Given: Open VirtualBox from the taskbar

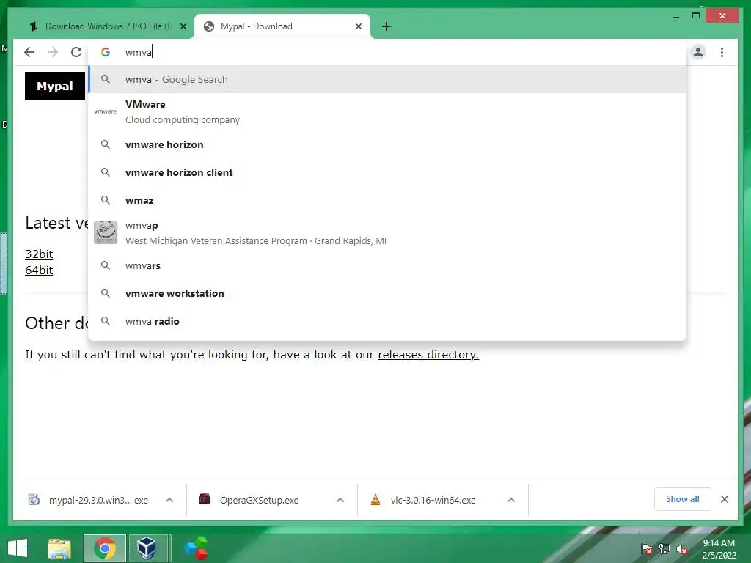Looking at the screenshot, I should (x=147, y=548).
